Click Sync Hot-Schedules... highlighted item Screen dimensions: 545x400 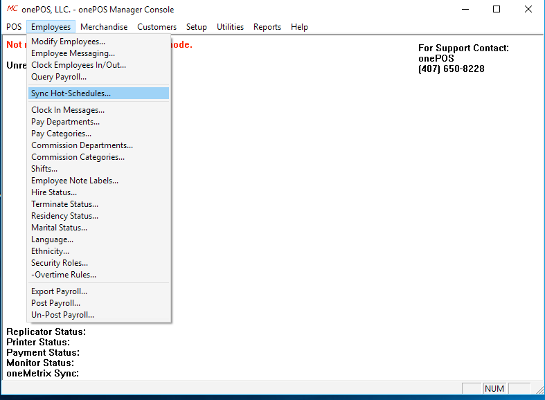tap(99, 93)
